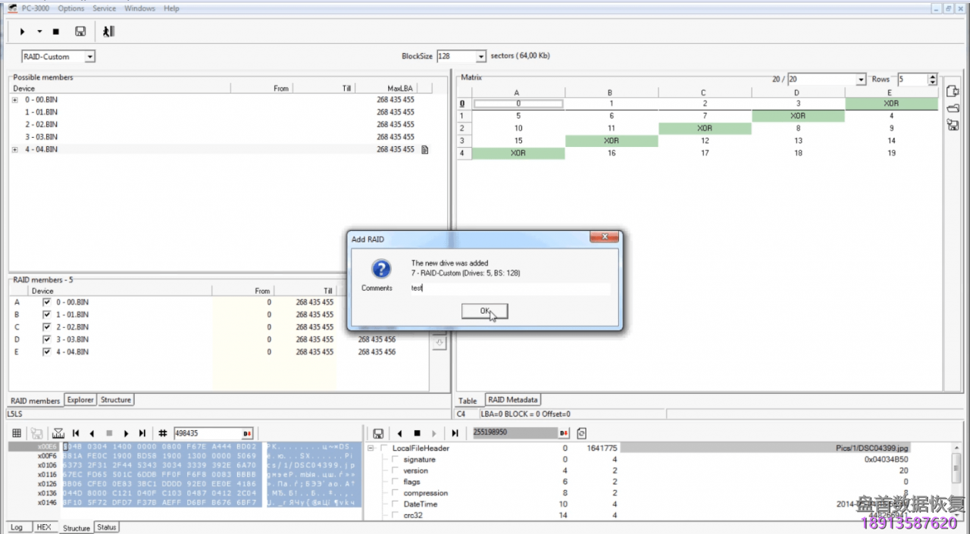This screenshot has width=970, height=534.
Task: Expand the 4 - 04.BIN tree node
Action: [x=15, y=150]
